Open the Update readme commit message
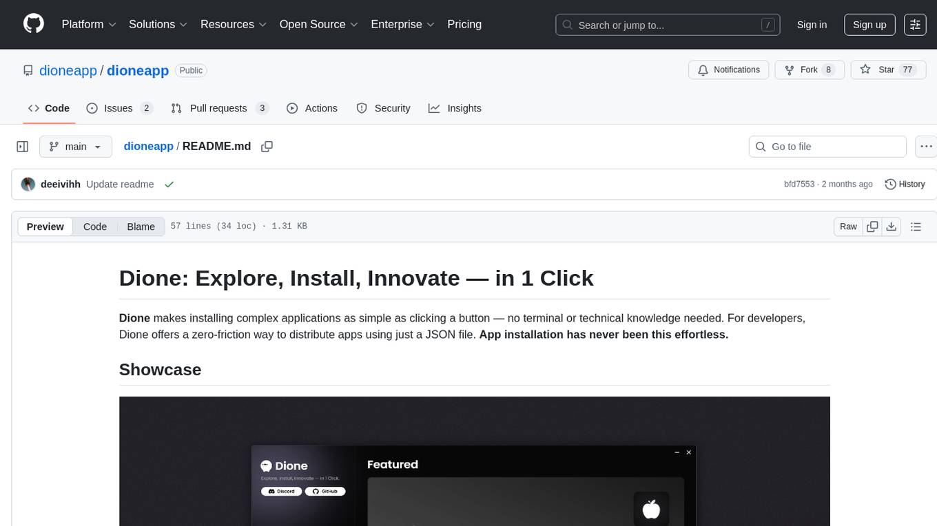 (x=120, y=184)
